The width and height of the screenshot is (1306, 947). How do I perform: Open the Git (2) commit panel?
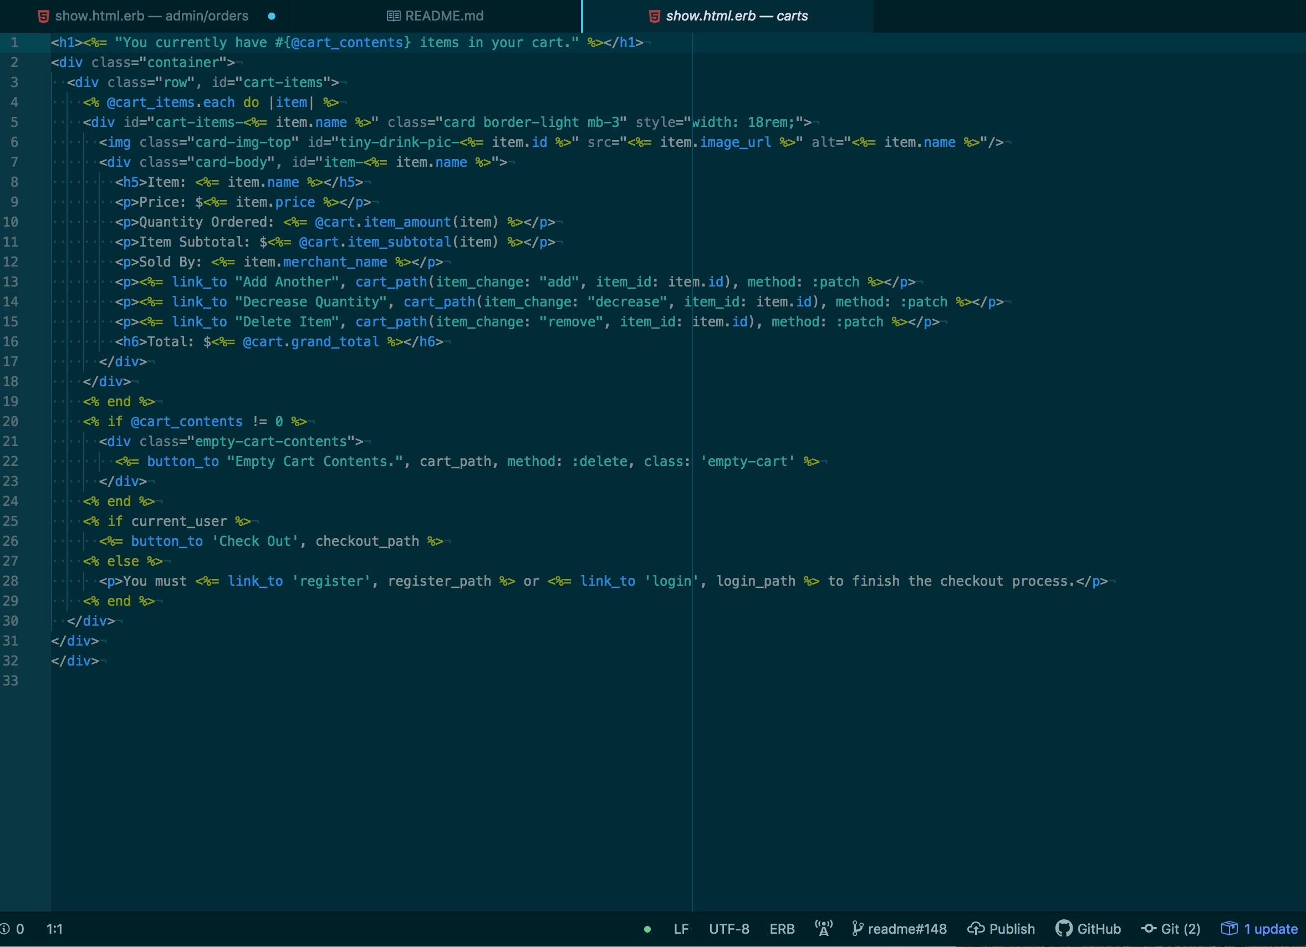(1171, 929)
